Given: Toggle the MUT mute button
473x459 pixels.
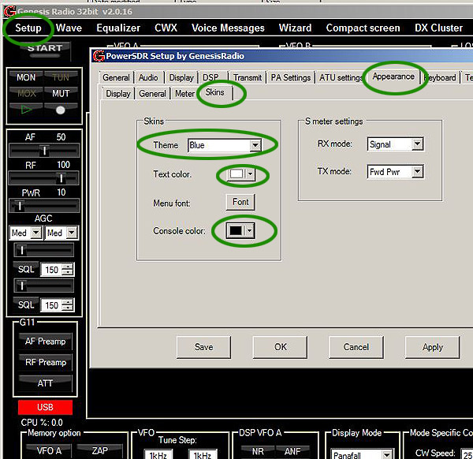Looking at the screenshot, I should coord(61,93).
